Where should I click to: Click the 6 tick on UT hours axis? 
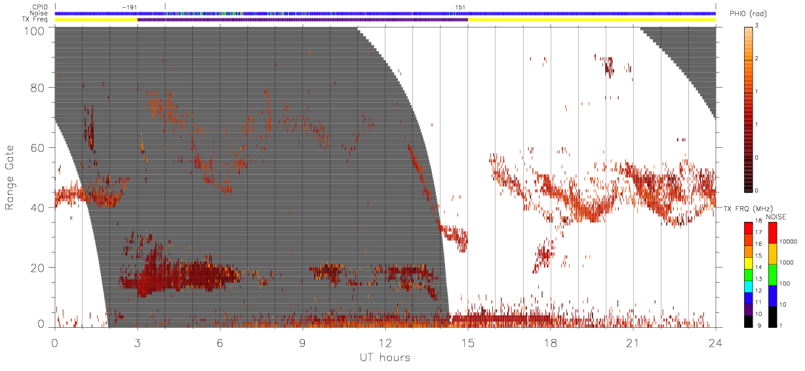point(220,342)
